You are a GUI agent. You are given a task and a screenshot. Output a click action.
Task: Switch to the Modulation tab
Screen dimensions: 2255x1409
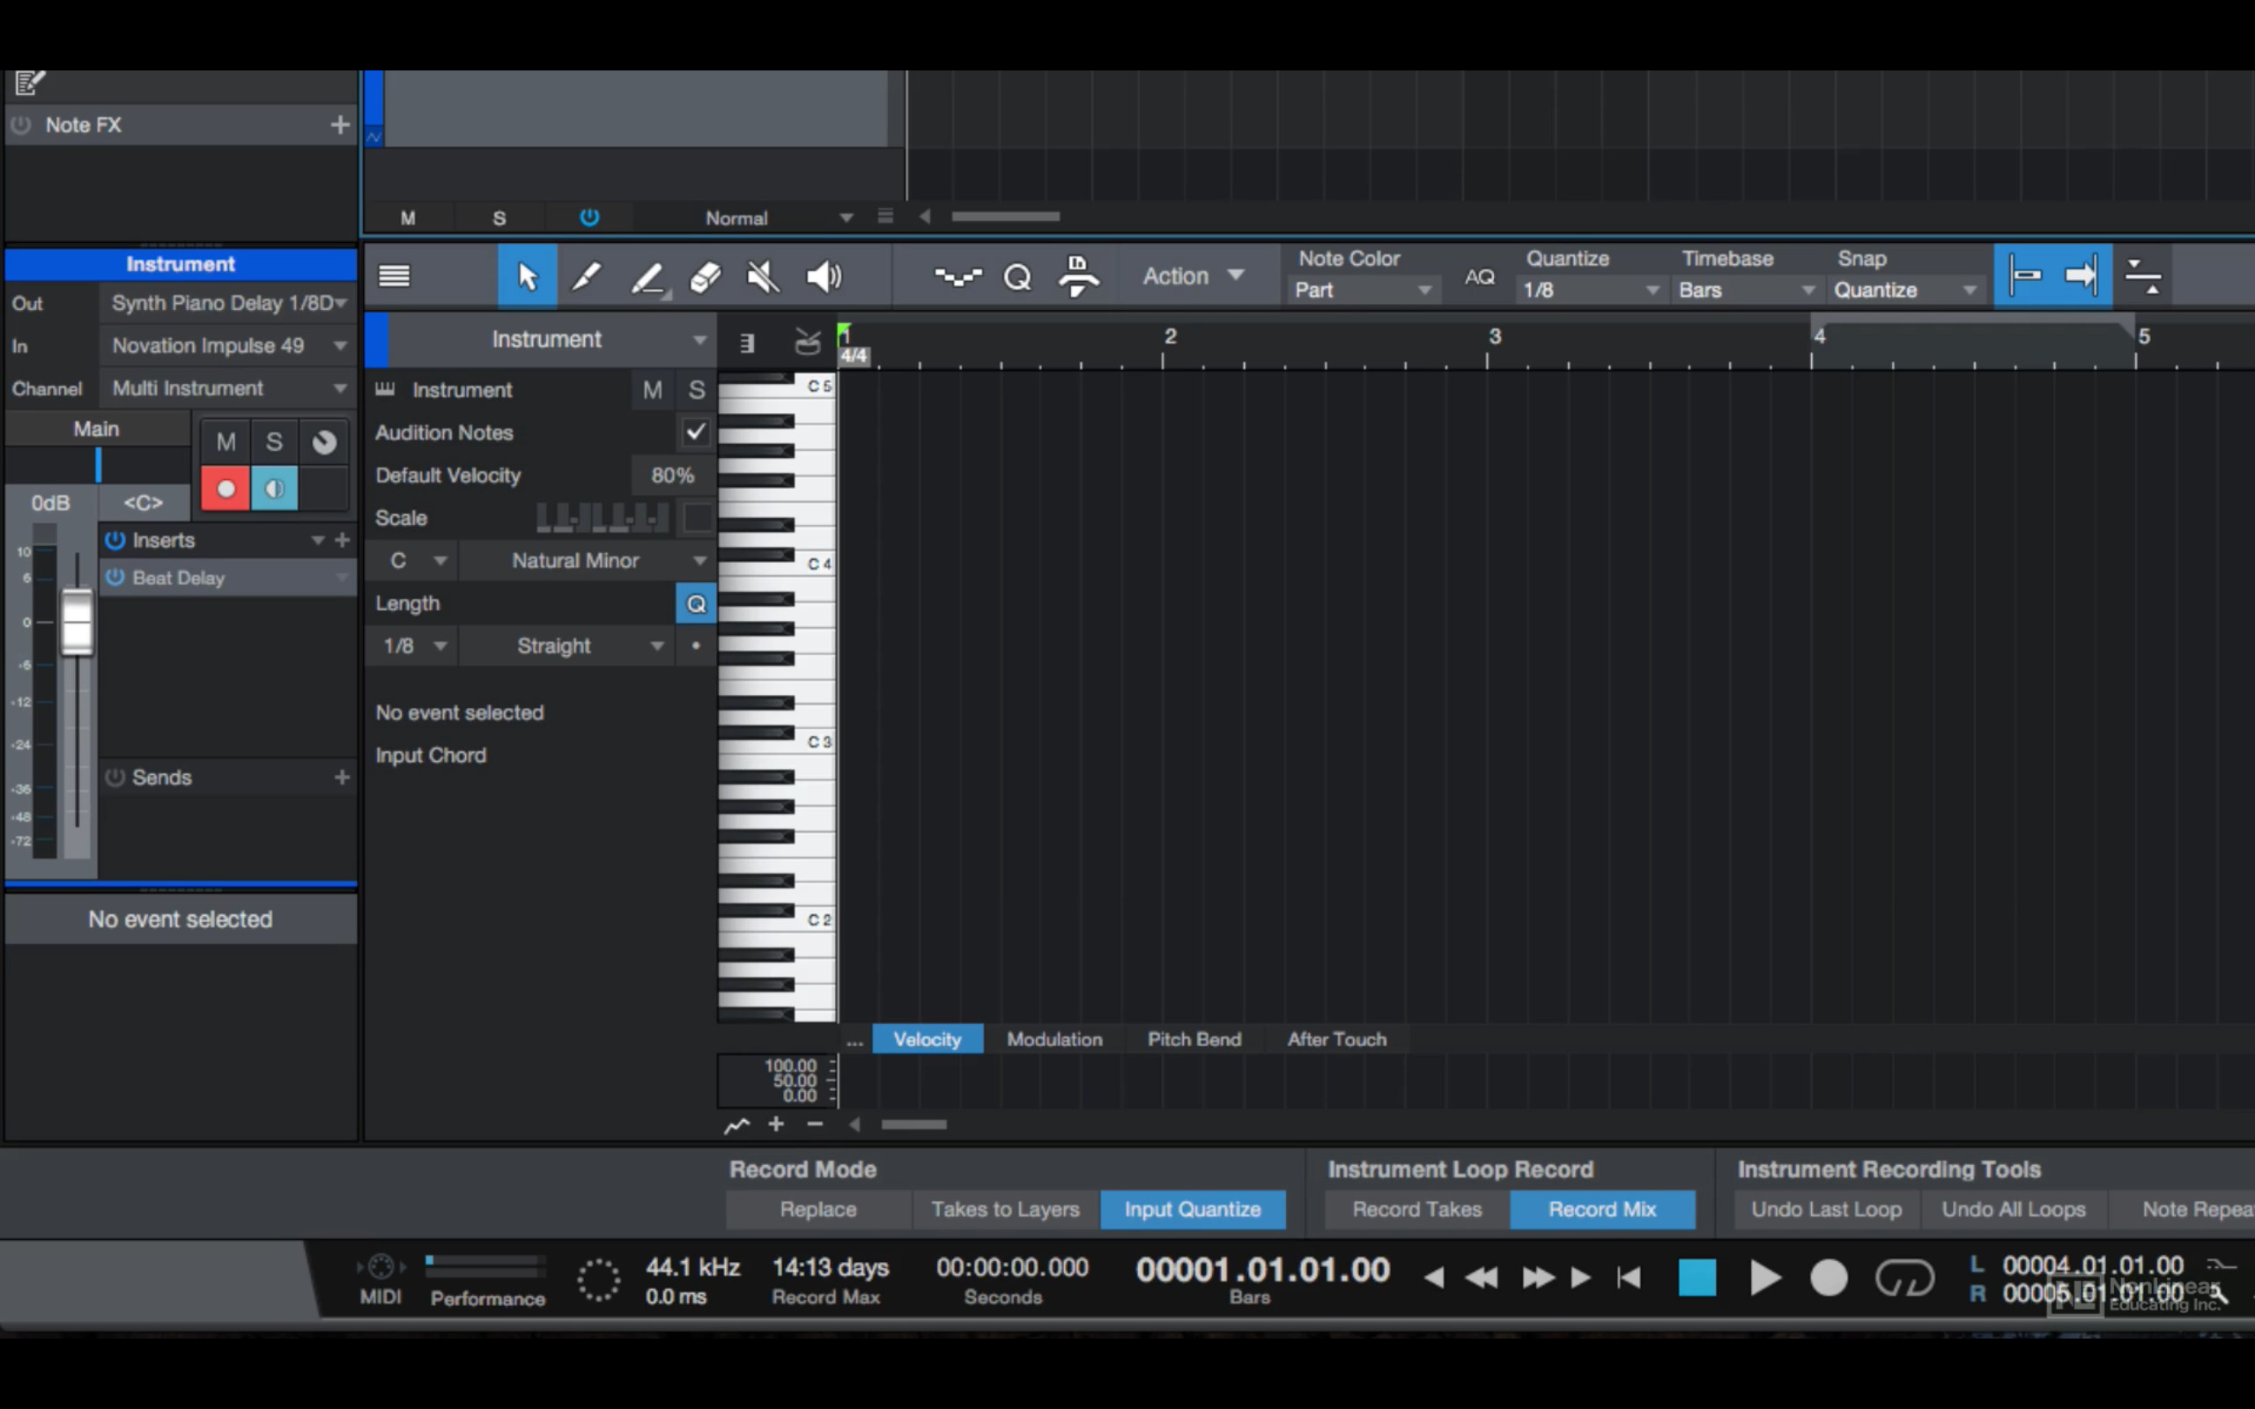(1053, 1039)
